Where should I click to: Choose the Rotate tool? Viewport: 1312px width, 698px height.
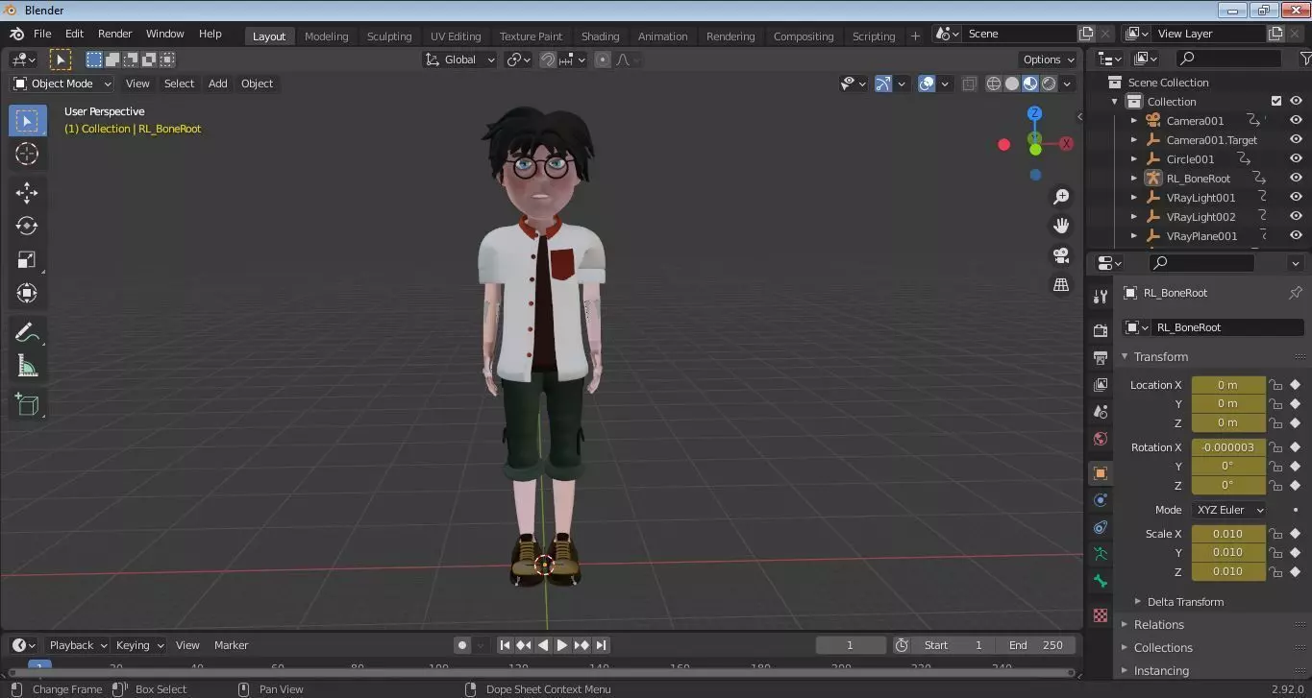coord(27,226)
